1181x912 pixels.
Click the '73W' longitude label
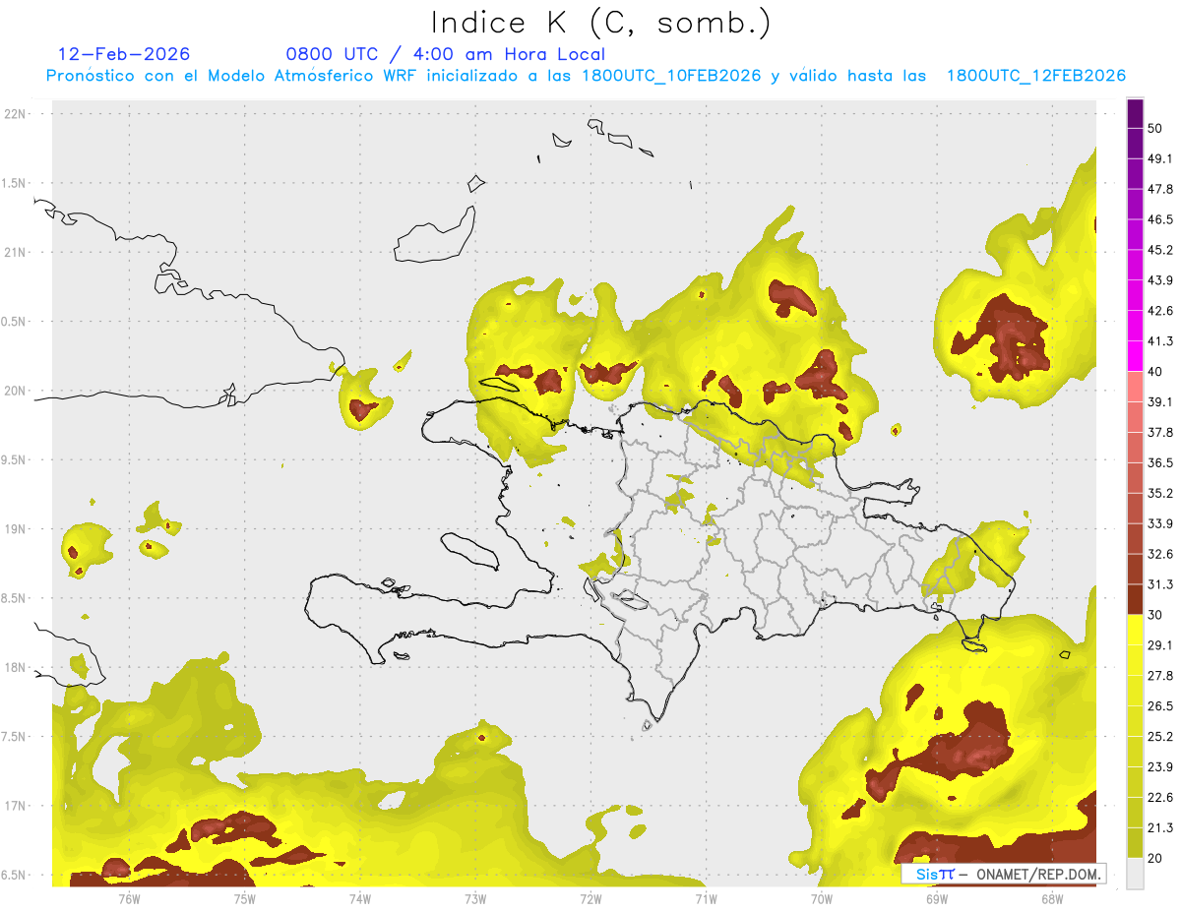pos(475,898)
